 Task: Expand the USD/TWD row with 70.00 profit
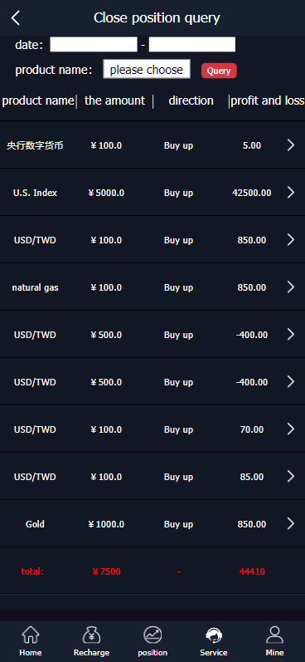[291, 429]
